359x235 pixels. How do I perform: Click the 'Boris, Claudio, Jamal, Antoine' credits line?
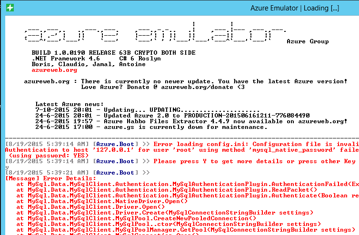[89, 64]
